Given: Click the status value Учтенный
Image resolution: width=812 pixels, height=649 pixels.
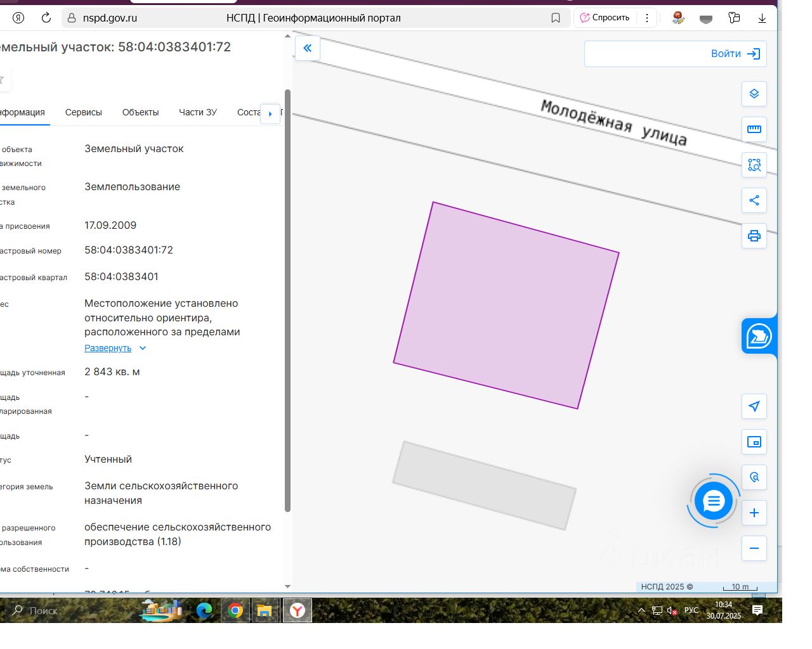Looking at the screenshot, I should (108, 459).
